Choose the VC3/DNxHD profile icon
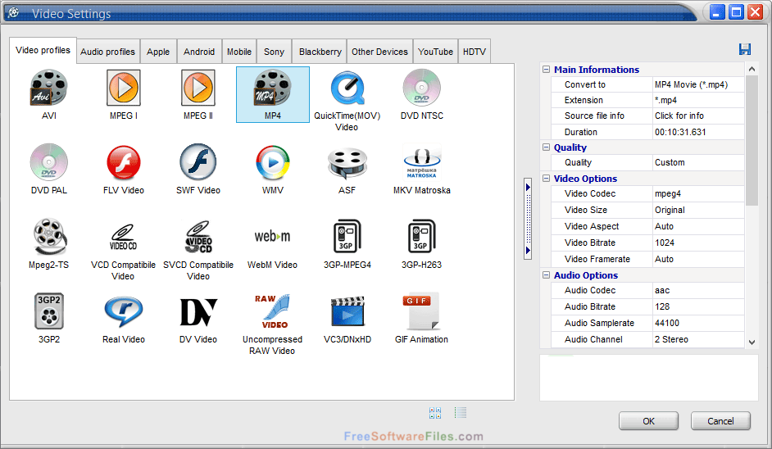772x449 pixels. click(x=347, y=311)
